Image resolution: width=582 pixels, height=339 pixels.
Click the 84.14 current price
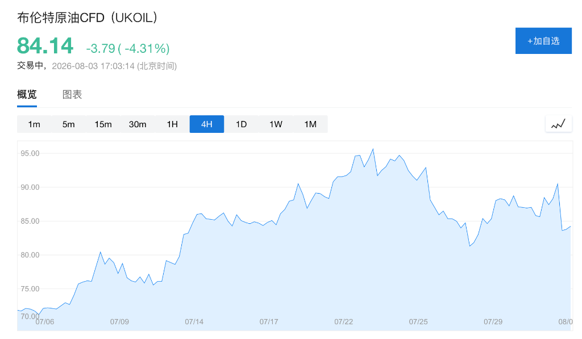[45, 46]
